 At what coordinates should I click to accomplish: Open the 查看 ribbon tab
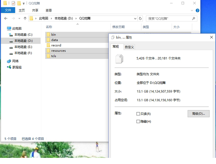pyautogui.click(x=49, y=10)
